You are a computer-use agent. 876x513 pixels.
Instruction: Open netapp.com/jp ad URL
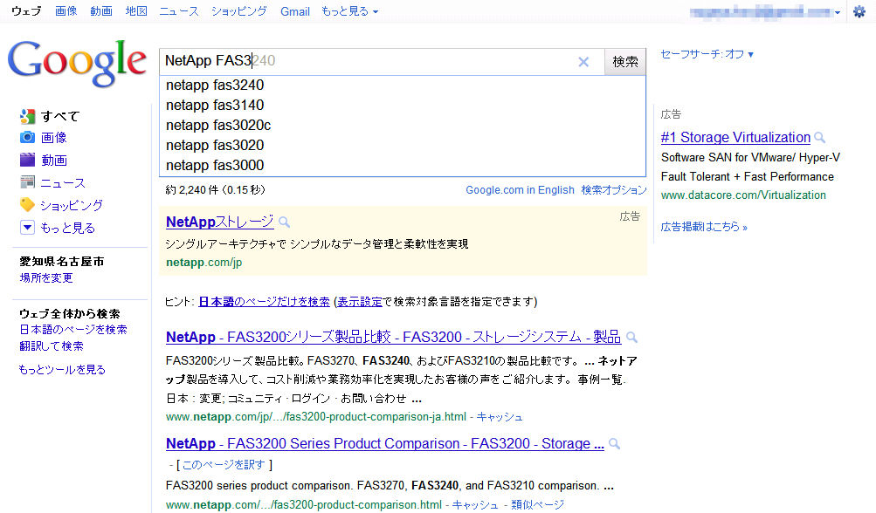click(x=203, y=263)
